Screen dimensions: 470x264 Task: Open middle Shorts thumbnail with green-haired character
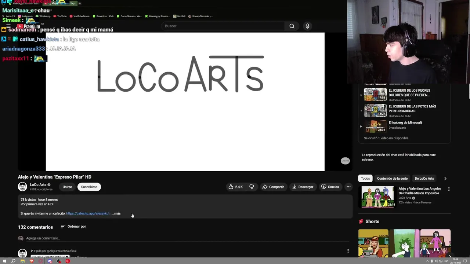404,243
